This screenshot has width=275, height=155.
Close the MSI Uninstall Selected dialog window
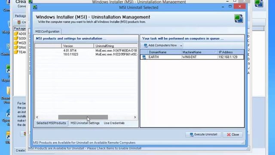(x=240, y=6)
